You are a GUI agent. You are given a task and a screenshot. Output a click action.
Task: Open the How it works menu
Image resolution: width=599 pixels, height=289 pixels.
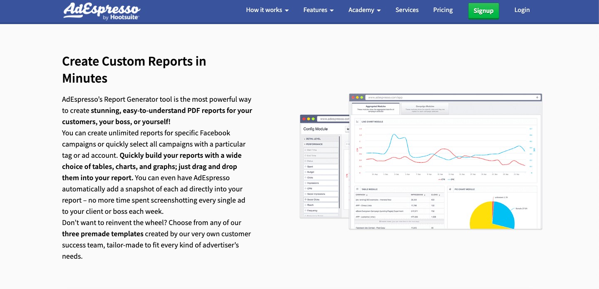[x=267, y=10]
